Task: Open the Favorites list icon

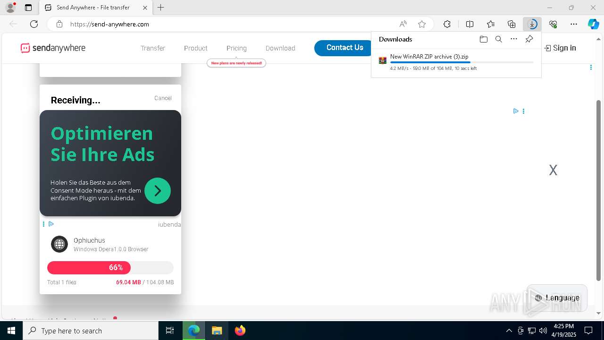Action: point(491,24)
